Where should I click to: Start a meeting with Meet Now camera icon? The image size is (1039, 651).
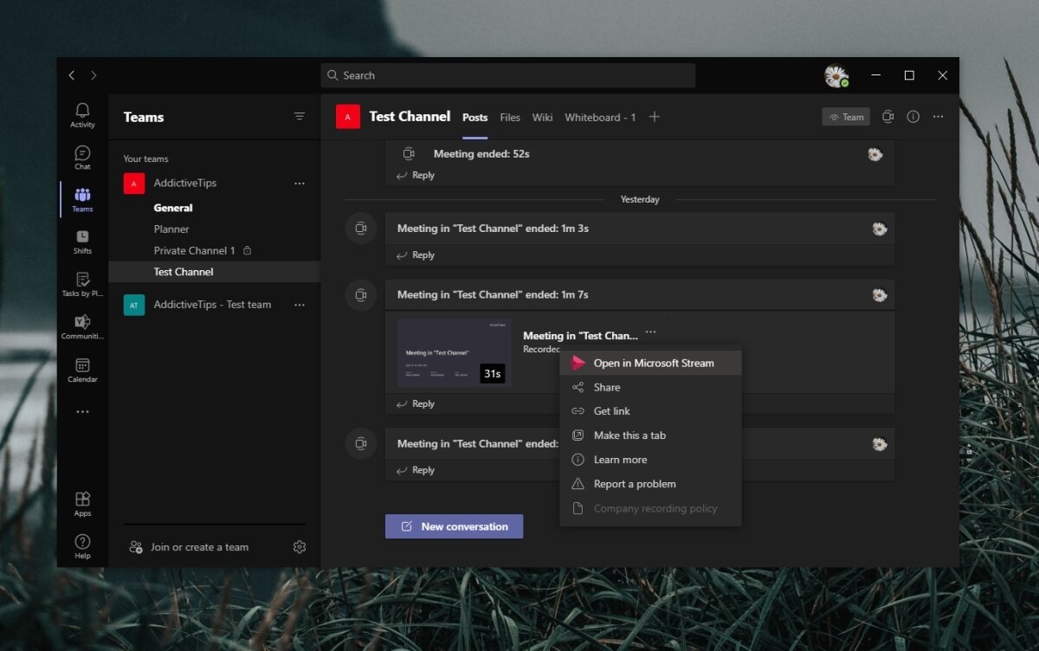[x=887, y=117]
